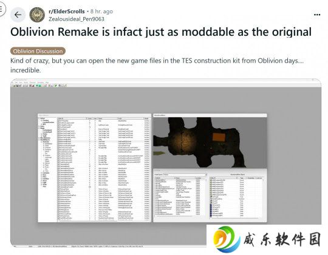
Task: Open the r/ElderScrolls subreddit link
Action: [x=67, y=12]
